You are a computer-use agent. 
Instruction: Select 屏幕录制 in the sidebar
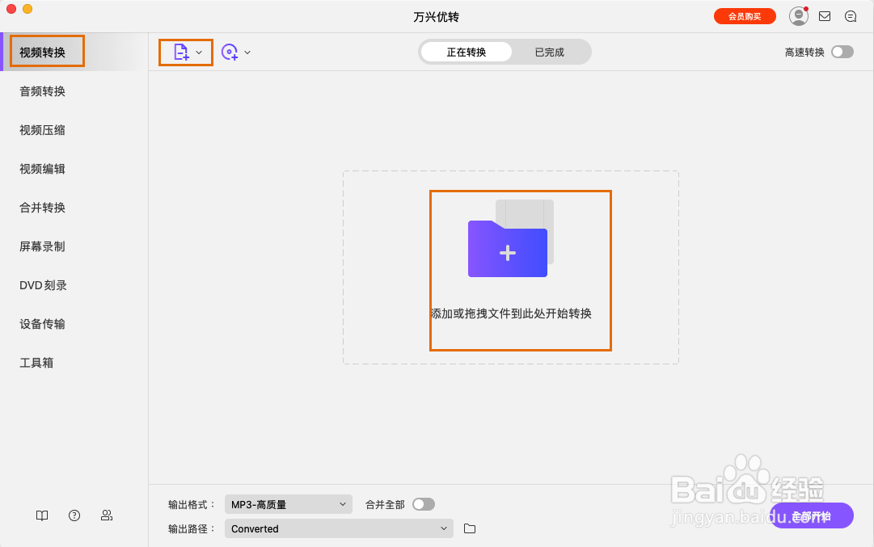point(41,246)
